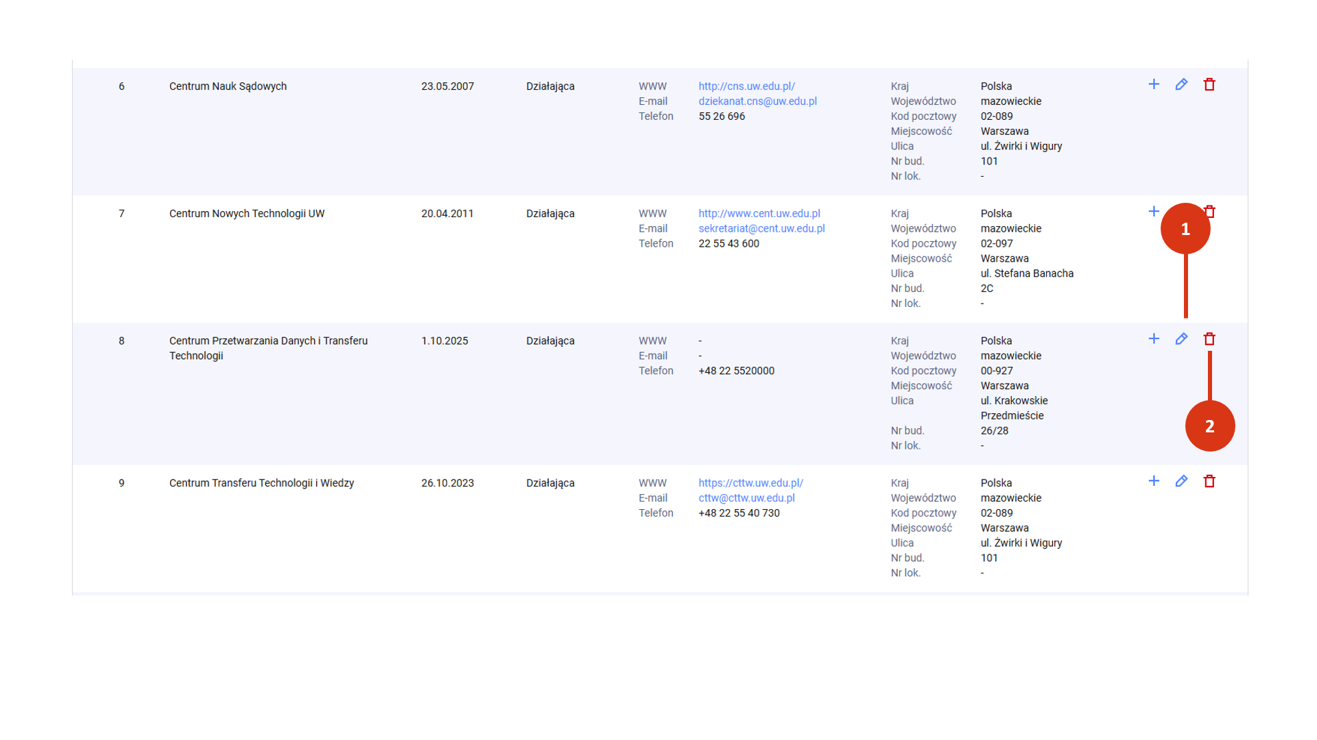Image resolution: width=1317 pixels, height=740 pixels.
Task: Edit Centrum Nauk Sądowych with pencil icon
Action: click(x=1181, y=84)
